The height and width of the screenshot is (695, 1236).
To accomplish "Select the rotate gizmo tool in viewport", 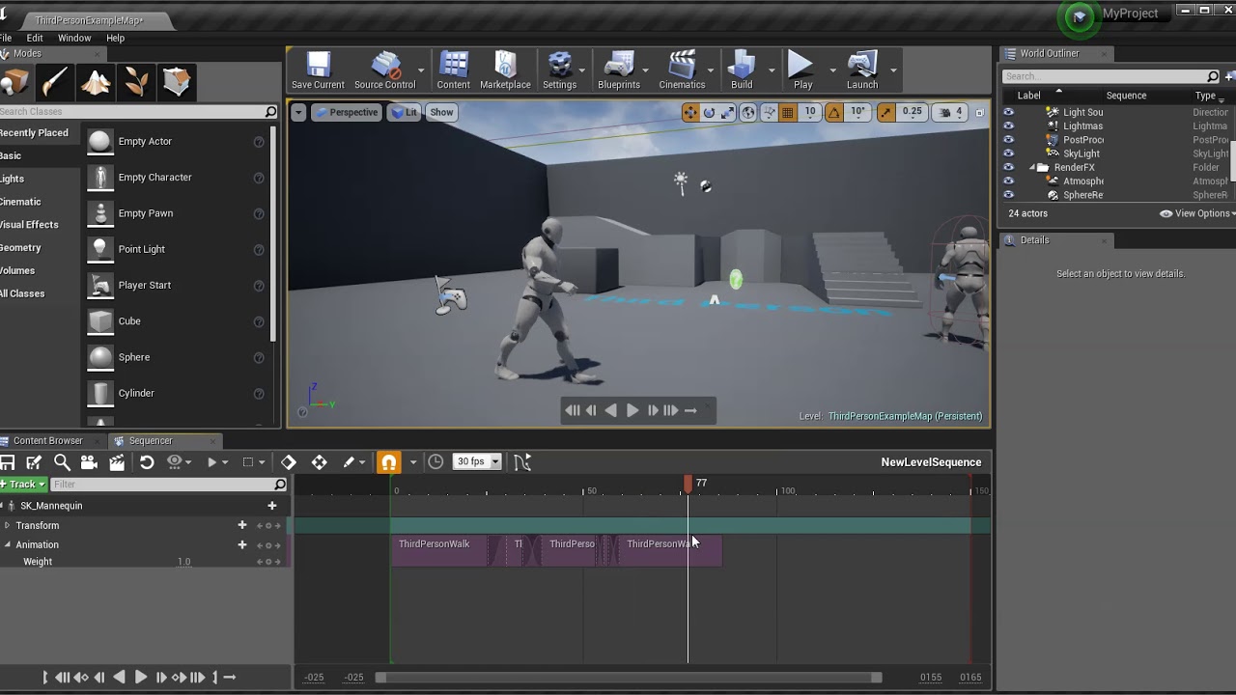I will pos(709,113).
